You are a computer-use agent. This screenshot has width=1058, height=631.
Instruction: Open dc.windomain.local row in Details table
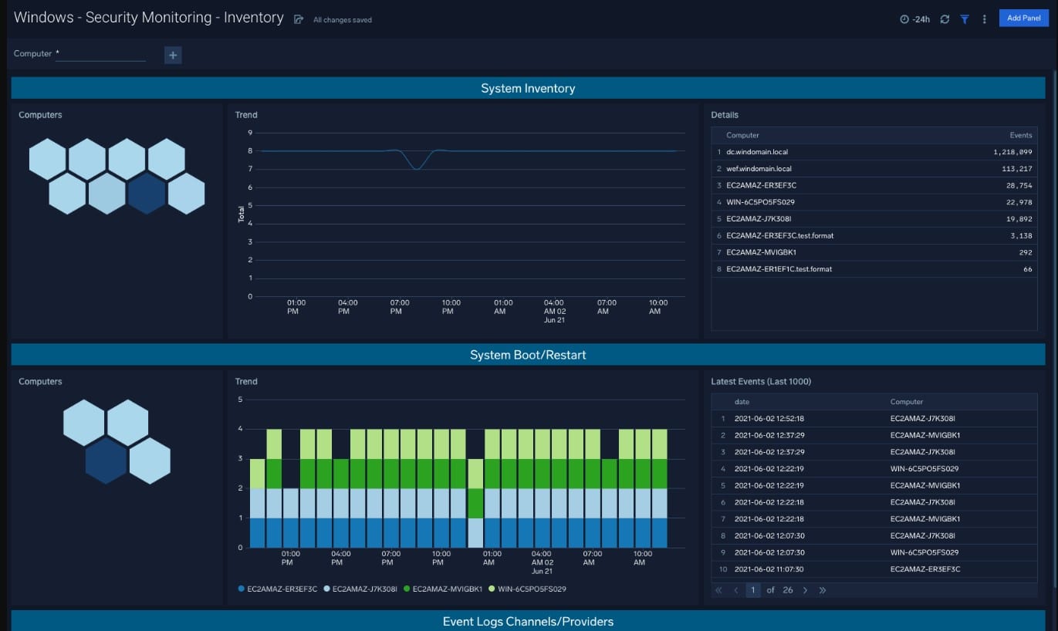coord(874,152)
